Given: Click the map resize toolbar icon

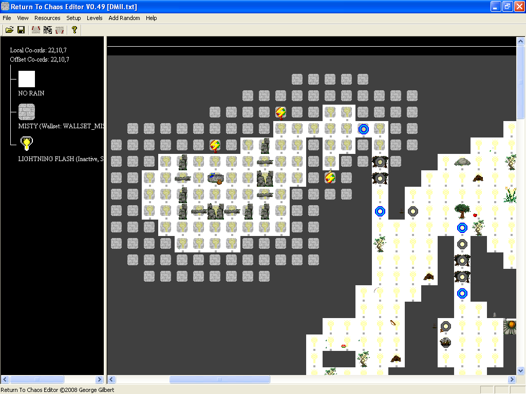Looking at the screenshot, I should pyautogui.click(x=35, y=30).
